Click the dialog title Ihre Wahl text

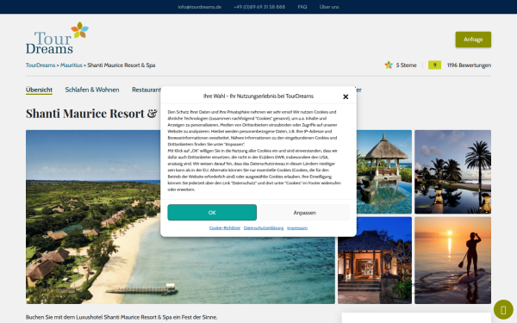(x=258, y=96)
